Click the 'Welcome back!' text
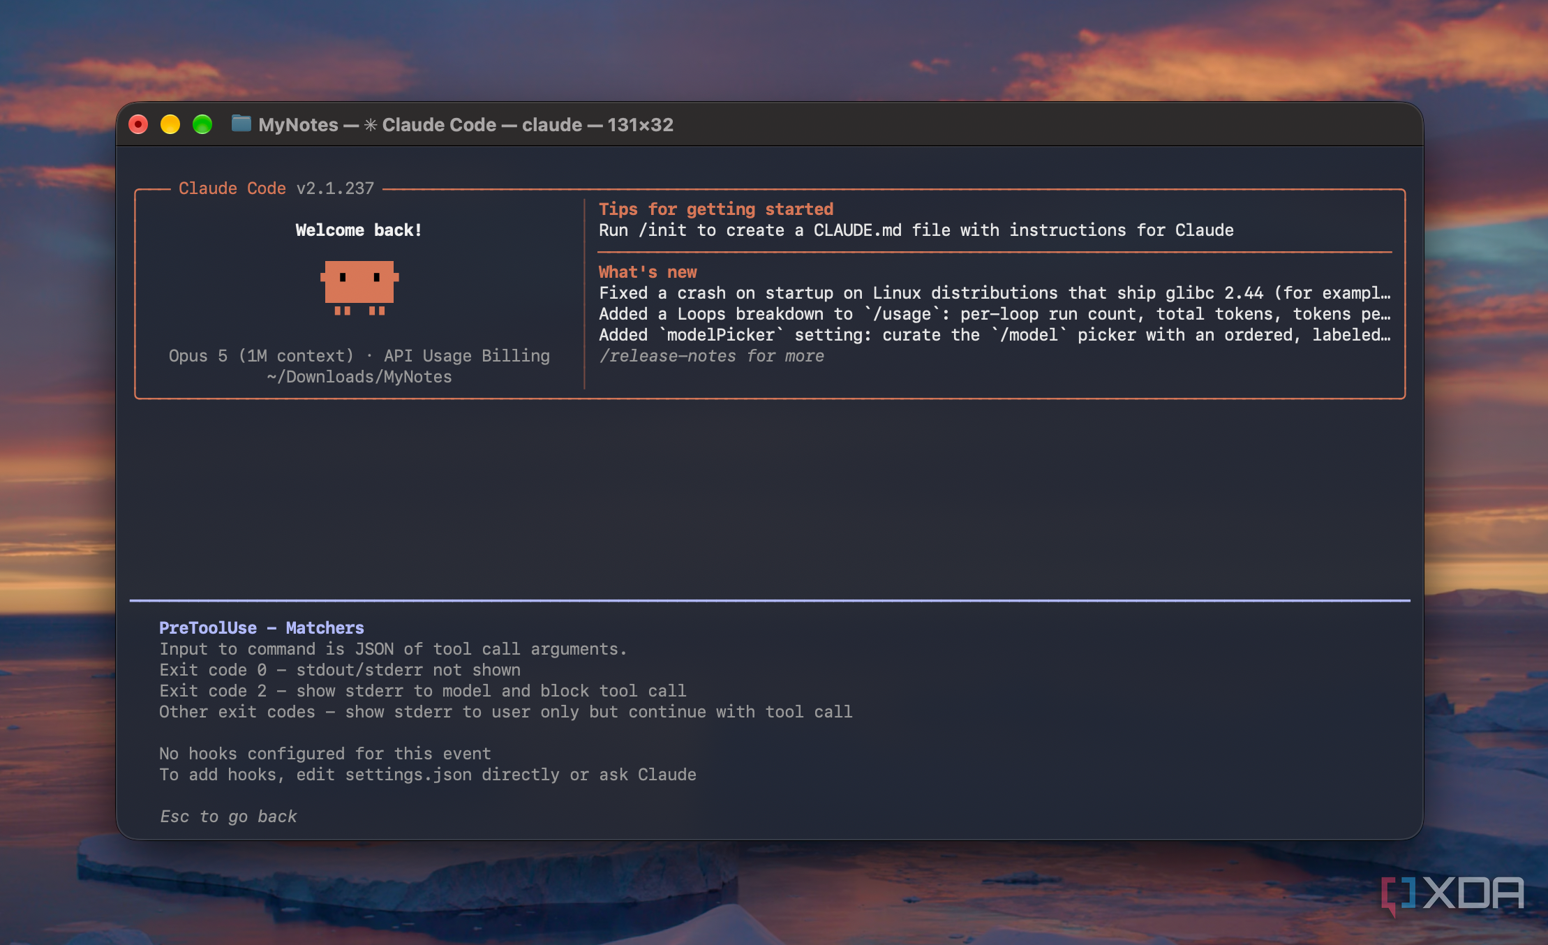The height and width of the screenshot is (945, 1548). click(x=359, y=230)
